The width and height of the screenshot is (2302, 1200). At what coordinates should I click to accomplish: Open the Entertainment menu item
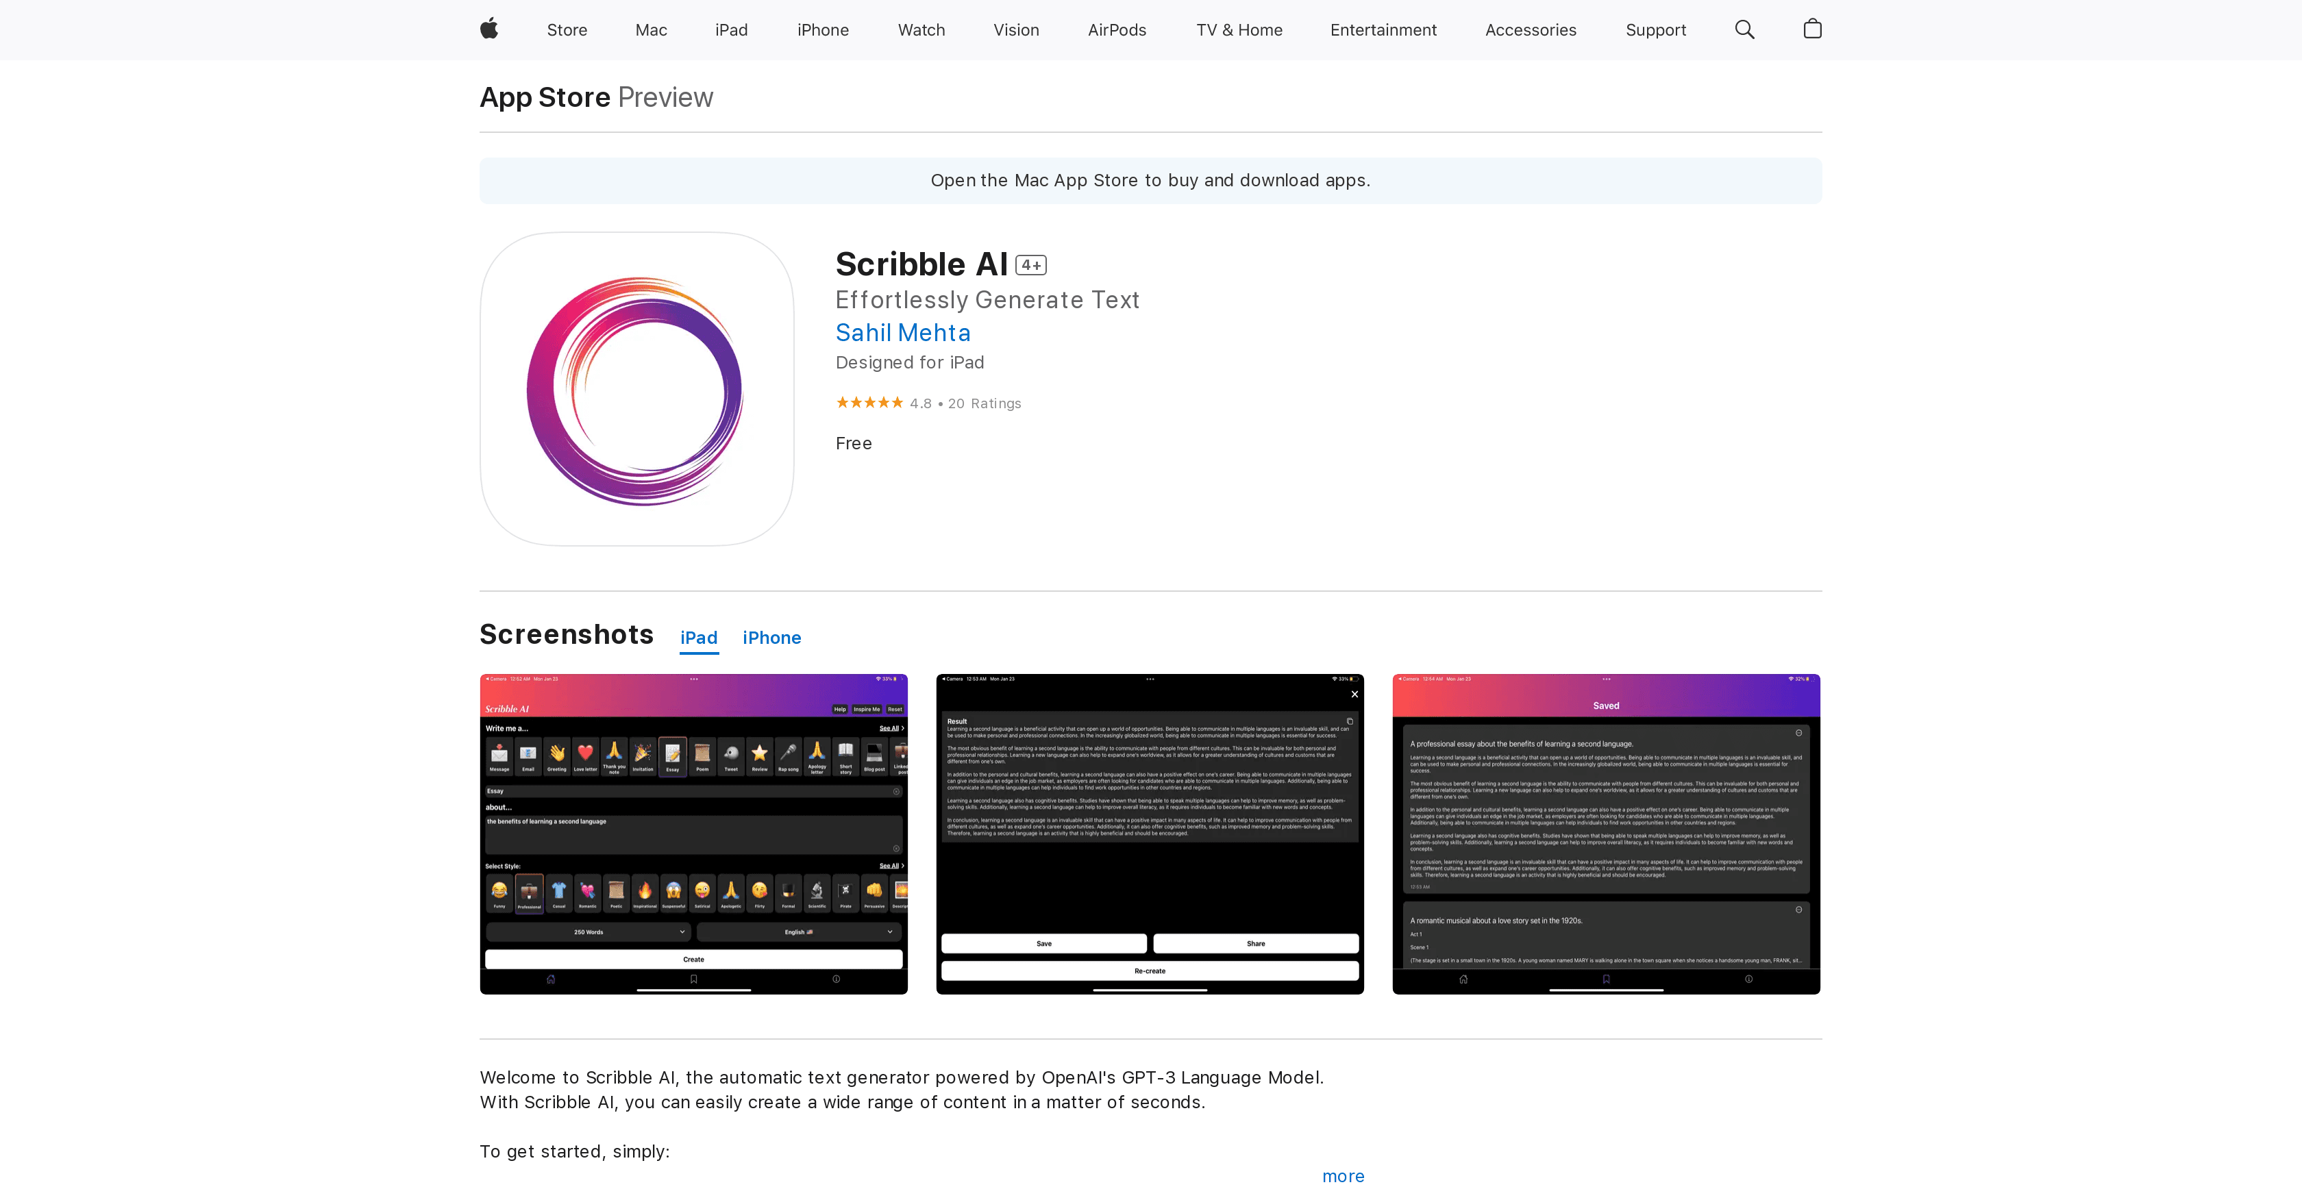click(x=1383, y=29)
